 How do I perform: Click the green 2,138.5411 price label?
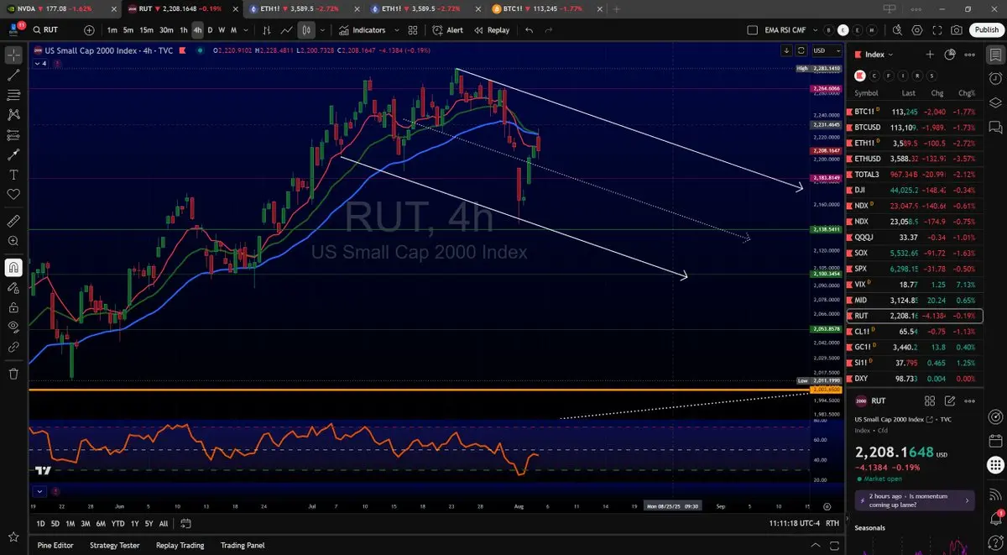(x=826, y=229)
